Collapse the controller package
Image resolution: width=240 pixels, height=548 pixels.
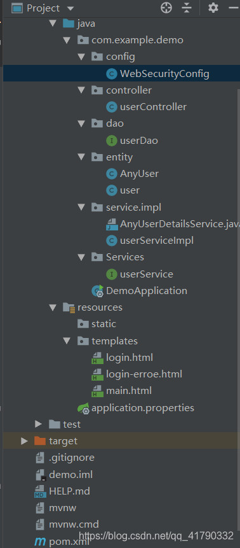[82, 90]
